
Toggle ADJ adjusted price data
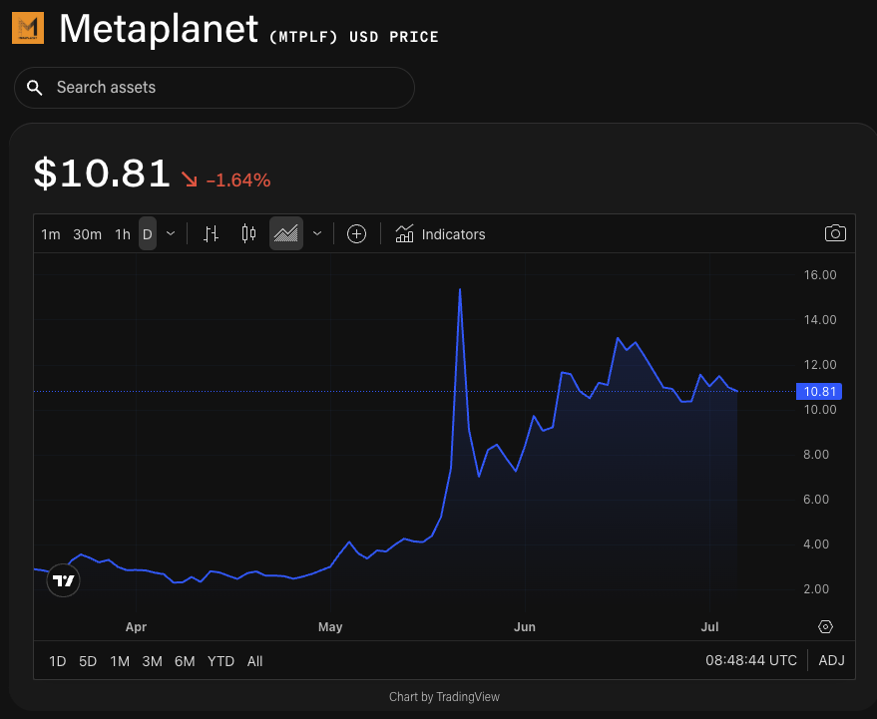point(831,660)
